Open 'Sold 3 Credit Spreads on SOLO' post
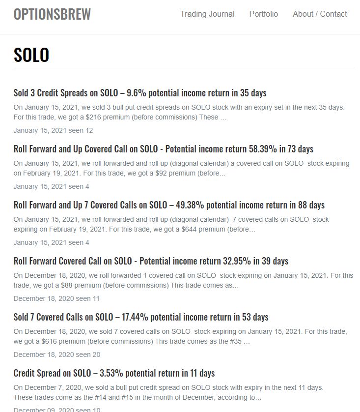The height and width of the screenshot is (412, 360). pos(140,93)
